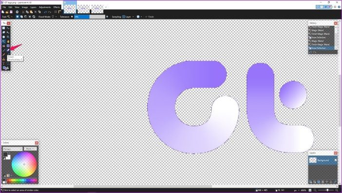
Task: Select the Move Selection tool
Action: 8,33
